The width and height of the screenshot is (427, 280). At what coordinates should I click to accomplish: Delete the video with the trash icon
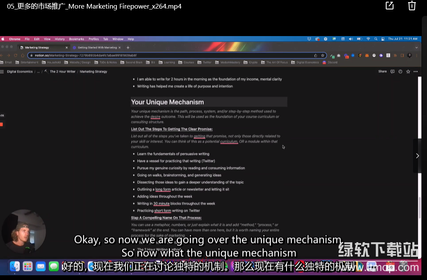point(412,6)
